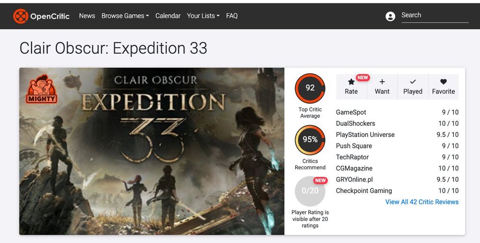Open the user account profile icon
Image resolution: width=480 pixels, height=243 pixels.
(390, 16)
